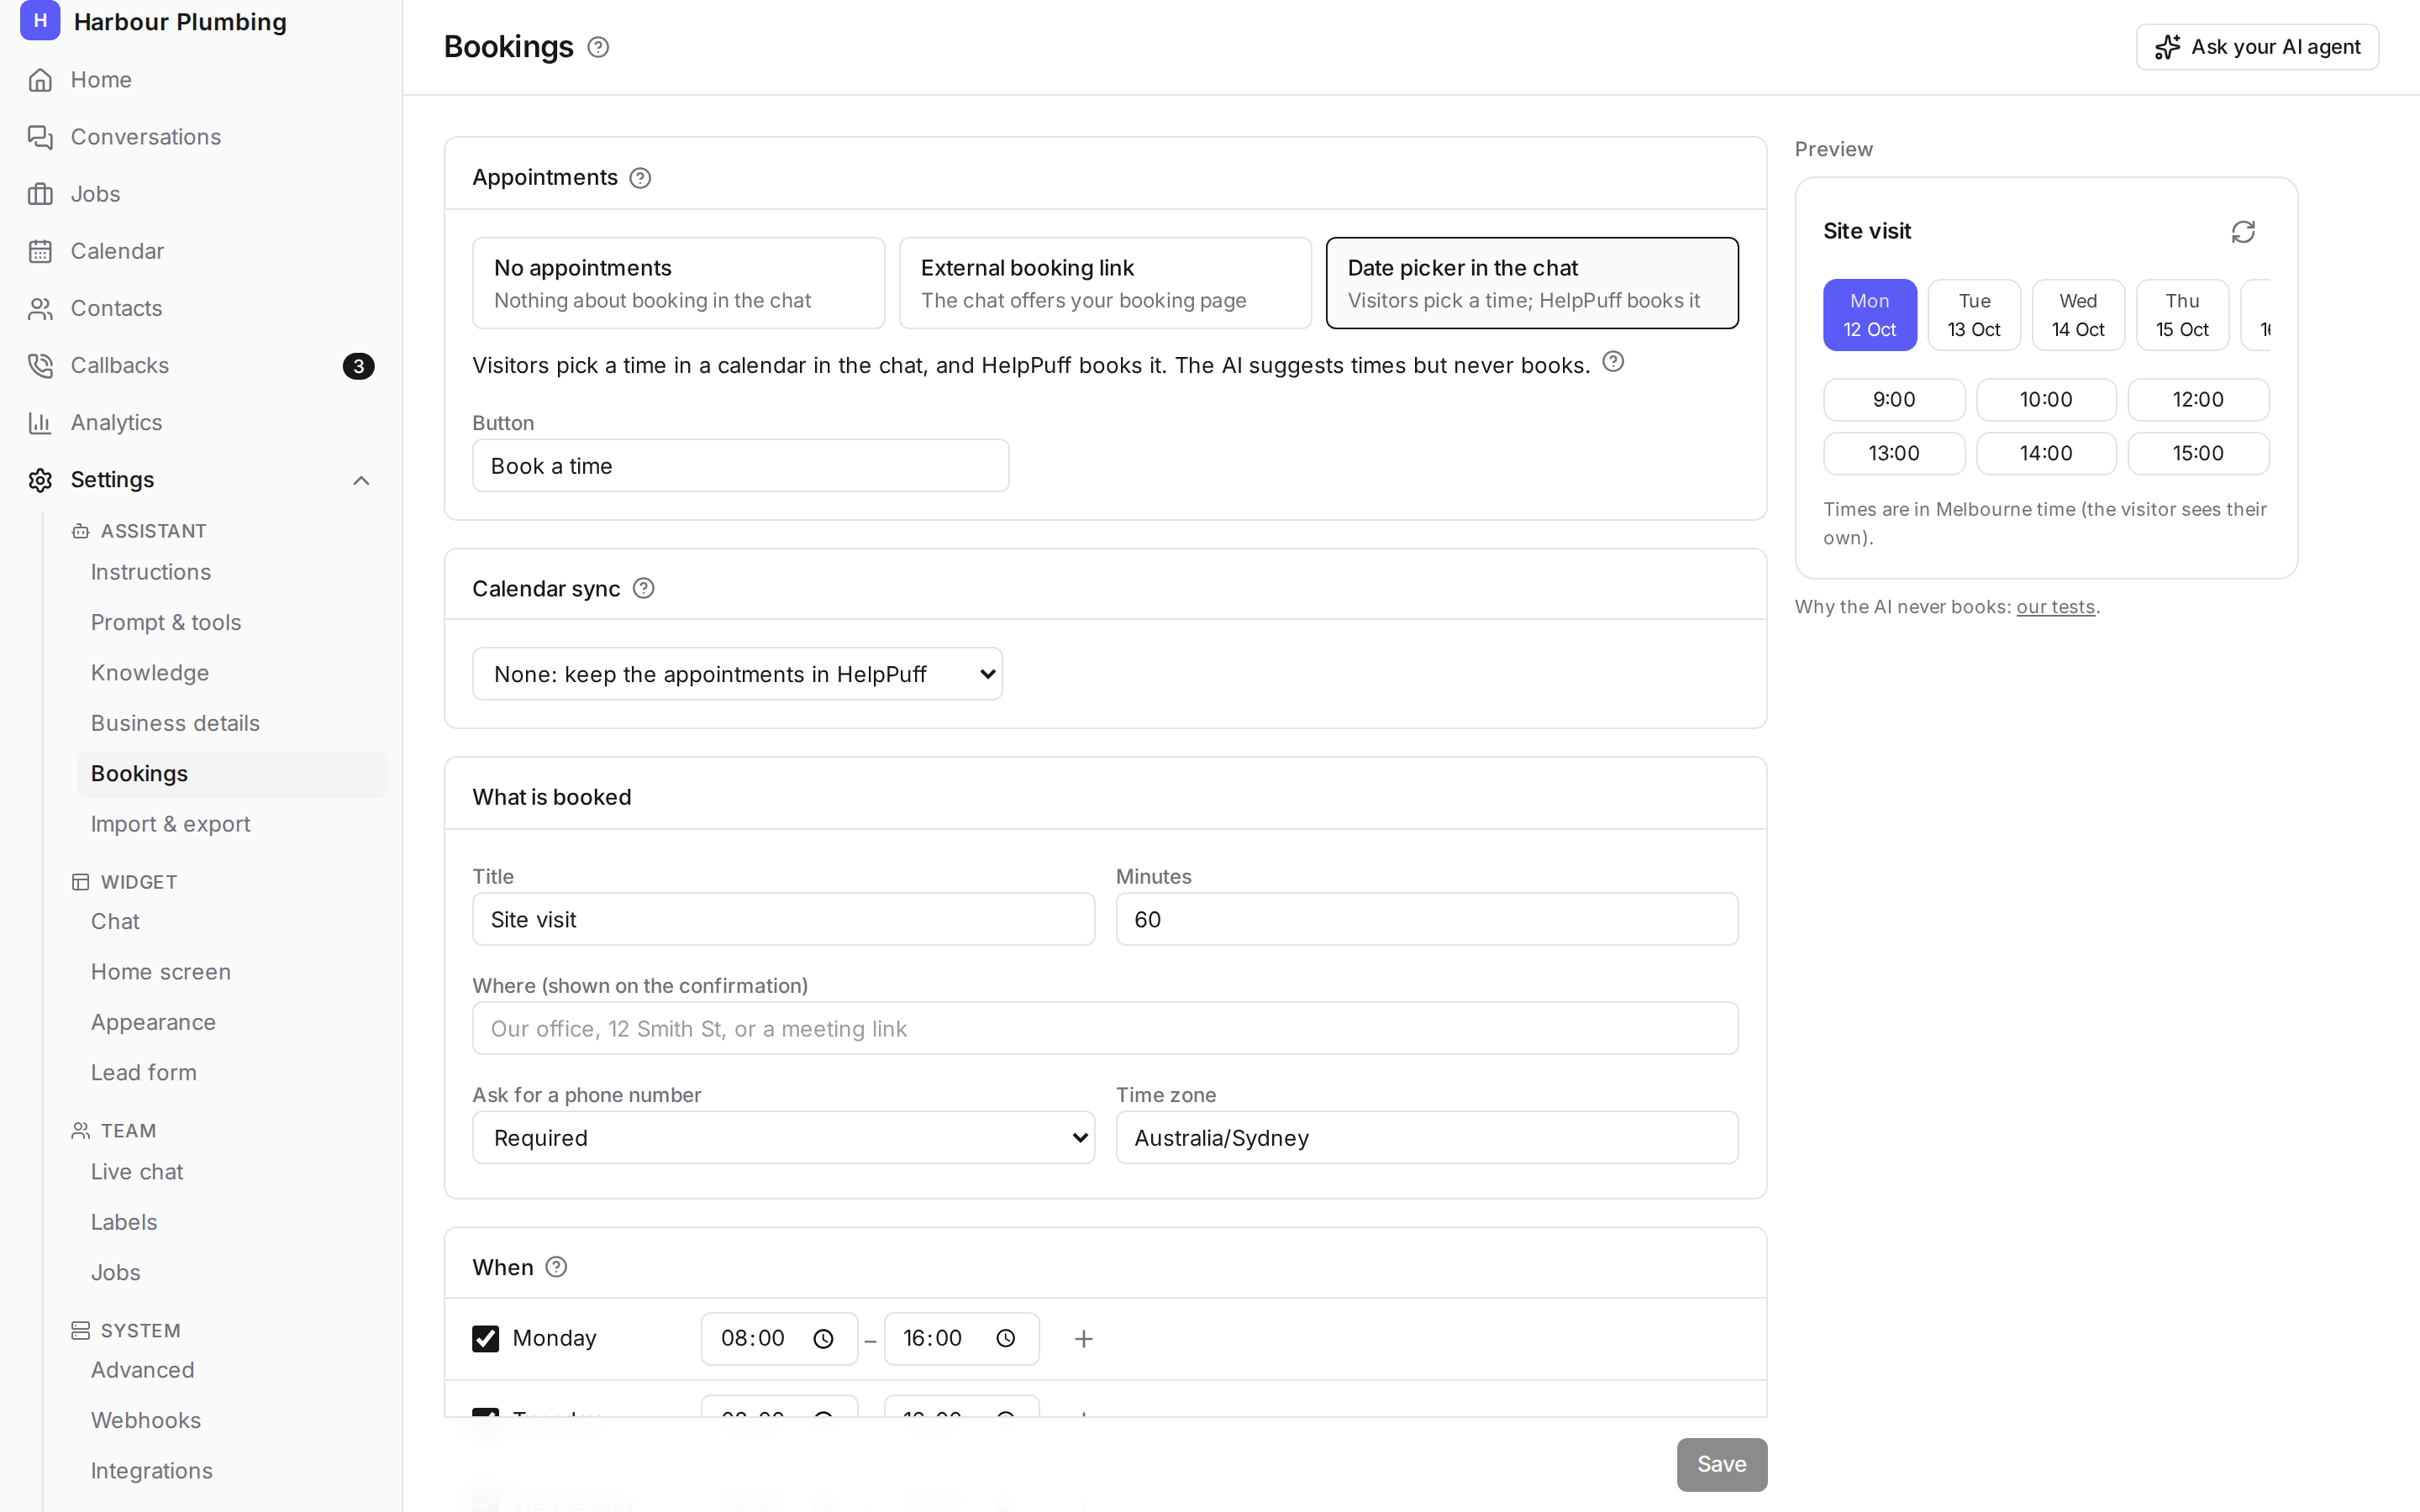Click the When section help icon

point(556,1267)
